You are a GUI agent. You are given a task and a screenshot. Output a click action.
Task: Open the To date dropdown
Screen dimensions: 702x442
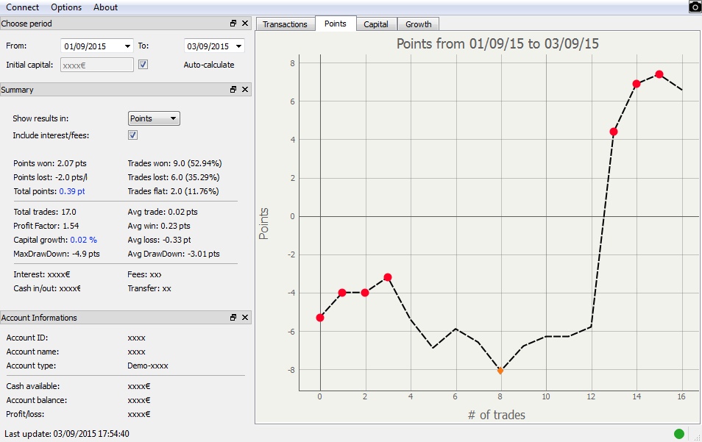(238, 46)
